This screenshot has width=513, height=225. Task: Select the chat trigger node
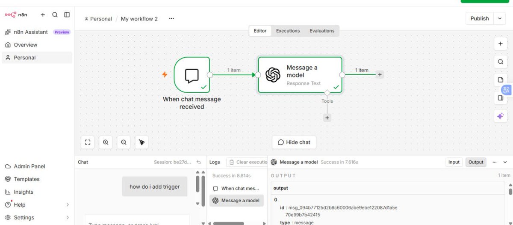pyautogui.click(x=192, y=75)
